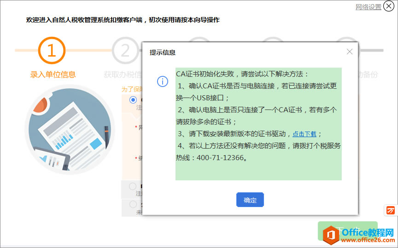398x248 pixels.
Task: Click the document illustration image
Action: tap(70, 129)
